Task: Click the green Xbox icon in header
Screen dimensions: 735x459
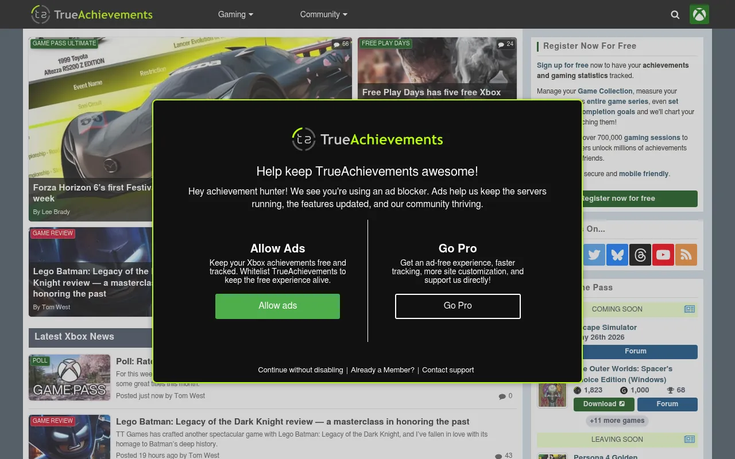Action: pos(699,14)
